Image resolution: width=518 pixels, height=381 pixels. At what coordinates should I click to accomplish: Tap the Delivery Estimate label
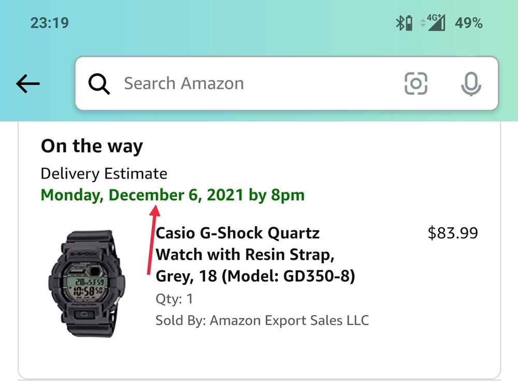pos(104,174)
